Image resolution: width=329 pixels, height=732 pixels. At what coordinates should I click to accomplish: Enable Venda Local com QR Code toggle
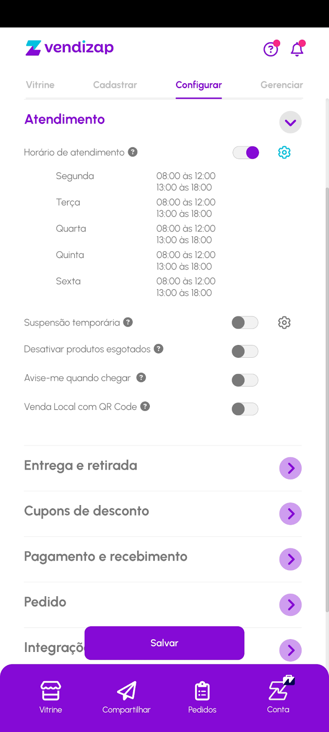(x=245, y=409)
